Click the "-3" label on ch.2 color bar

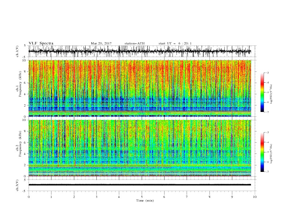pyautogui.click(x=267, y=133)
